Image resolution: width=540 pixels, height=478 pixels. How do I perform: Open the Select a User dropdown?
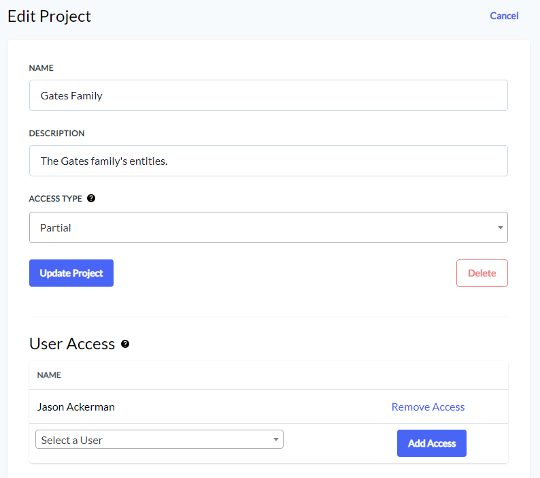159,440
